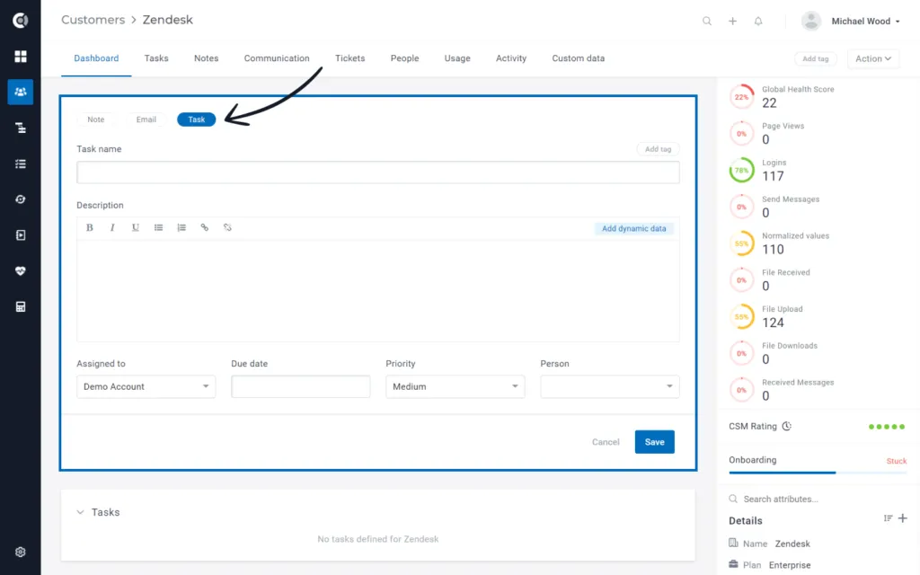
Task: Open the Priority dropdown
Action: (456, 386)
